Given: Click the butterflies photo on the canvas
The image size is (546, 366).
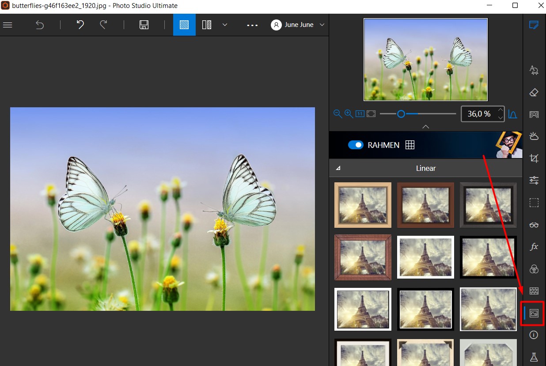Looking at the screenshot, I should pos(163,209).
